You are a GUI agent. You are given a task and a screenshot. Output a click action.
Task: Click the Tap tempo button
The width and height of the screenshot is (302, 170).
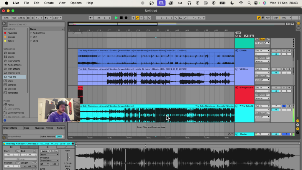pyautogui.click(x=14, y=18)
